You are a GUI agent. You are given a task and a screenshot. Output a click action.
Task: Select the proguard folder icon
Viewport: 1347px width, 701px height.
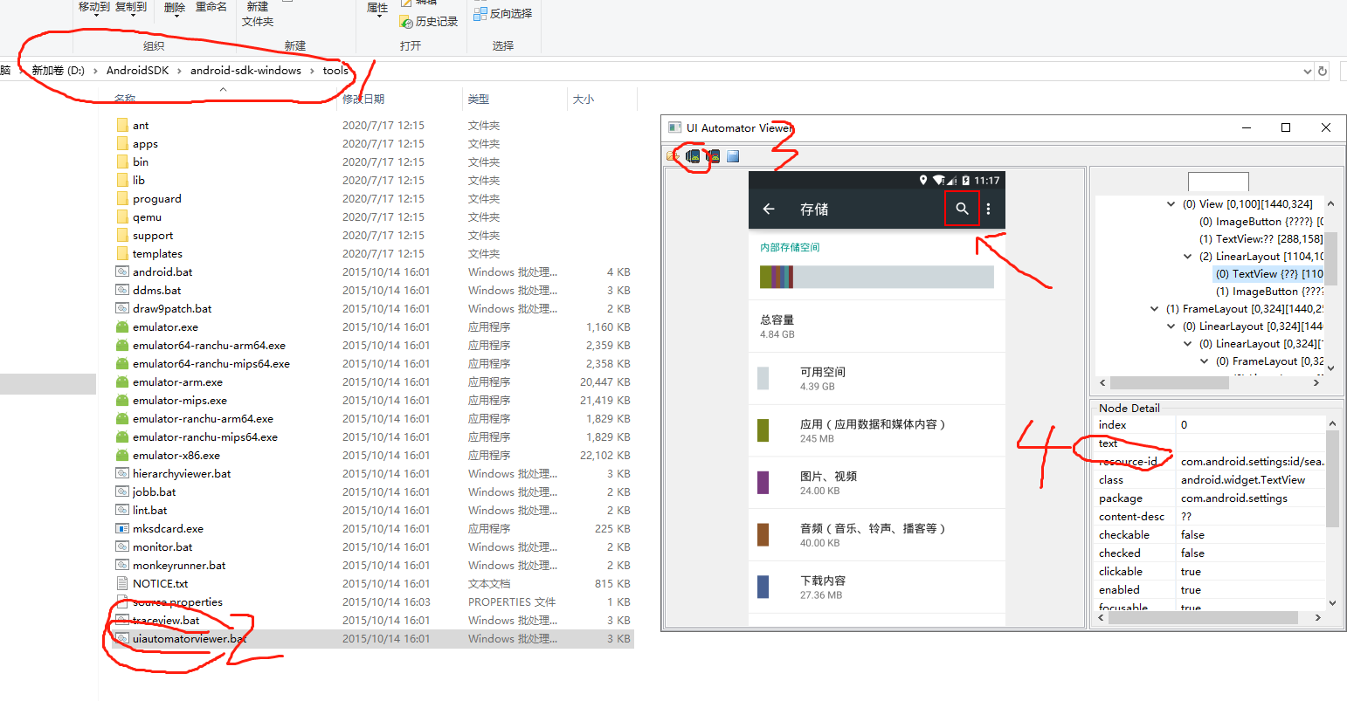point(122,198)
